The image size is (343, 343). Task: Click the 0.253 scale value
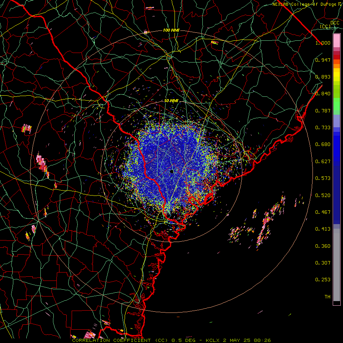click(x=323, y=280)
